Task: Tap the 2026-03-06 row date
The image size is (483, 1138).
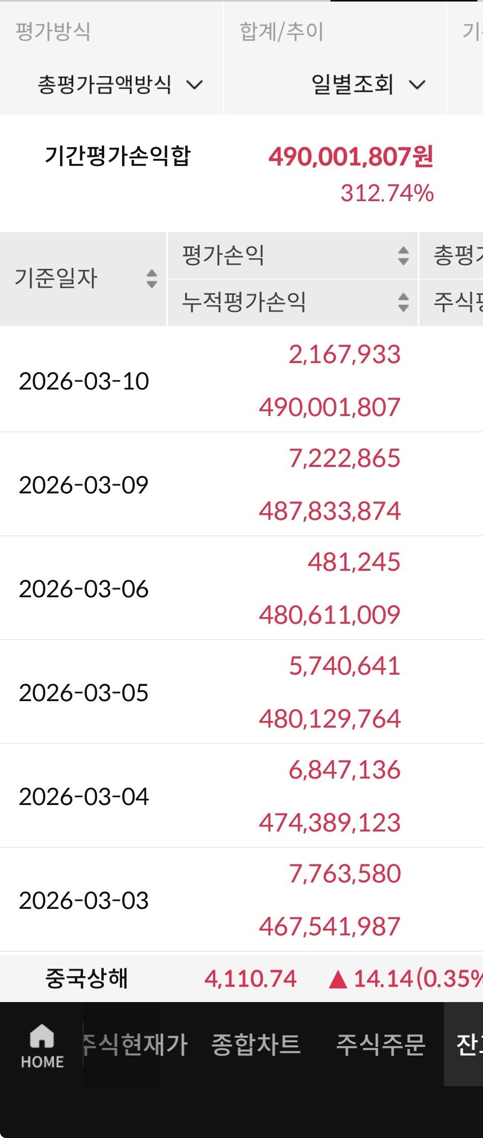Action: (x=84, y=589)
